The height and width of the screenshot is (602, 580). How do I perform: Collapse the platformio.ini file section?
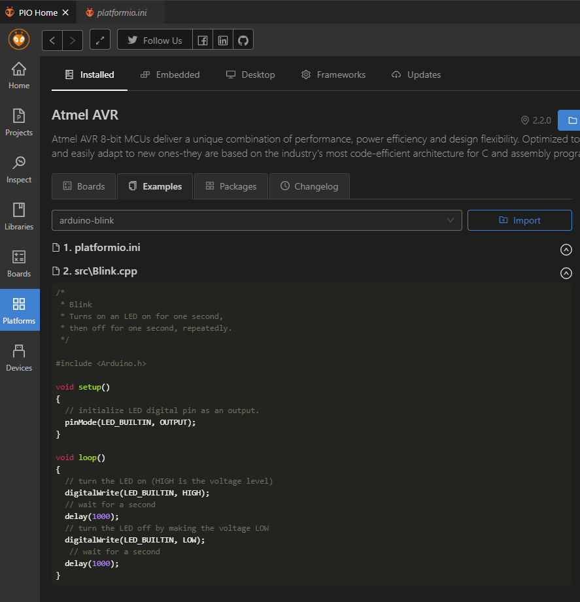tap(566, 249)
